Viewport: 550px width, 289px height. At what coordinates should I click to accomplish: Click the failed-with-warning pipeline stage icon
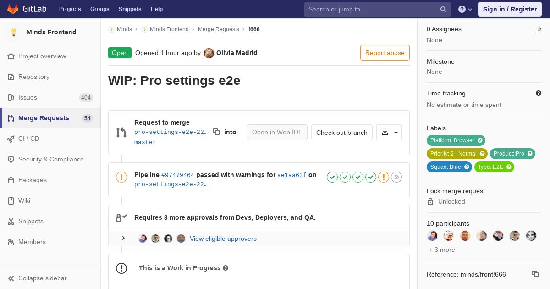pos(384,177)
